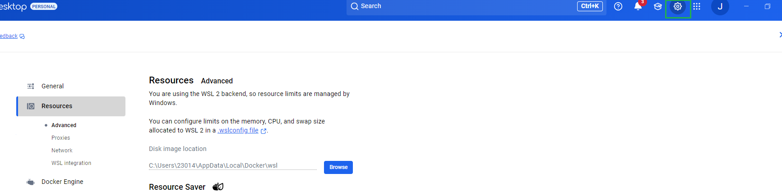Image resolution: width=782 pixels, height=192 pixels.
Task: Click the Resources Advanced heading
Action: click(191, 81)
